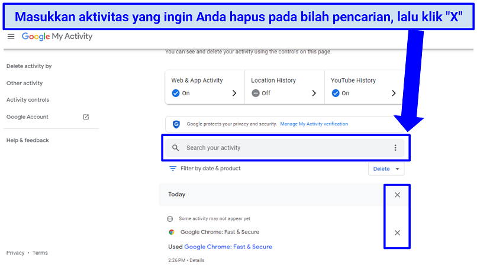Delete Google Chrome activity entry with X
The width and height of the screenshot is (477, 265).
[x=397, y=233]
